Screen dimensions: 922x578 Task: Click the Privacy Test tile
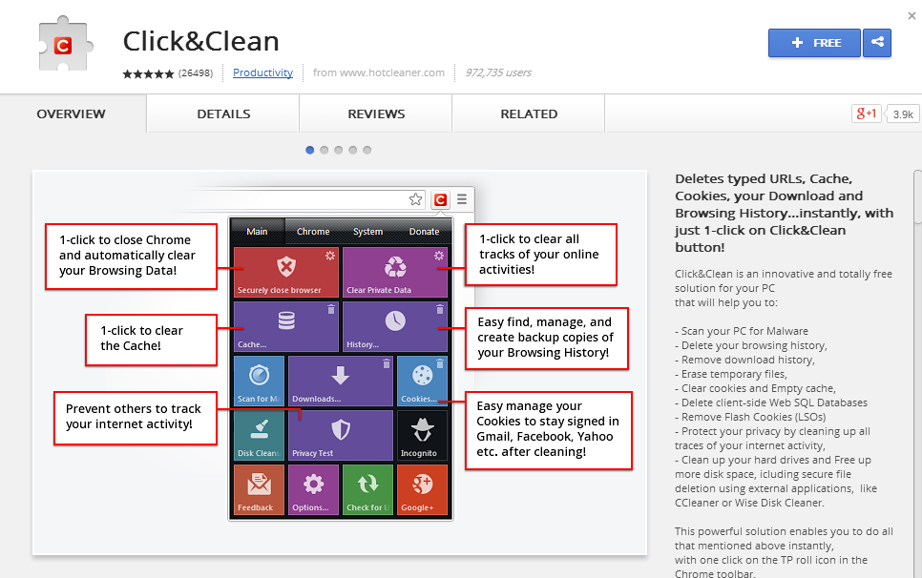(x=341, y=435)
